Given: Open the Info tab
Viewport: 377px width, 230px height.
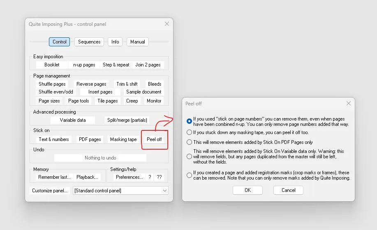Looking at the screenshot, I should tap(115, 42).
